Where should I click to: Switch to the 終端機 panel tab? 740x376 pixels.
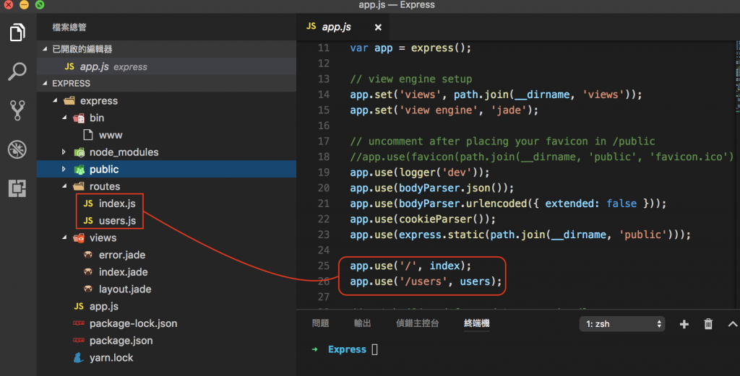coord(477,323)
